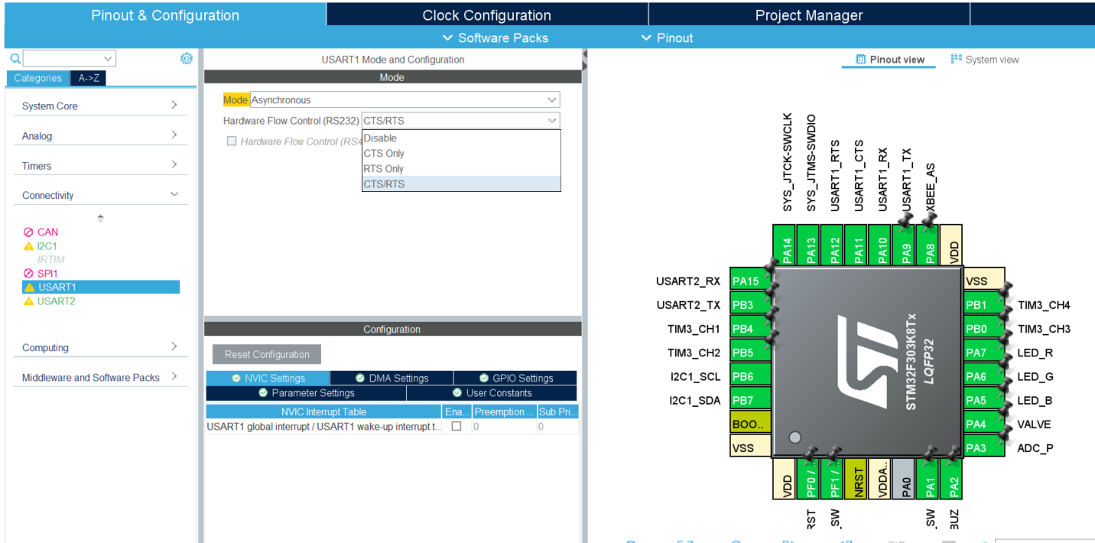The height and width of the screenshot is (543, 1095).
Task: Select pin PA6 labeled LED_G
Action: coord(984,376)
